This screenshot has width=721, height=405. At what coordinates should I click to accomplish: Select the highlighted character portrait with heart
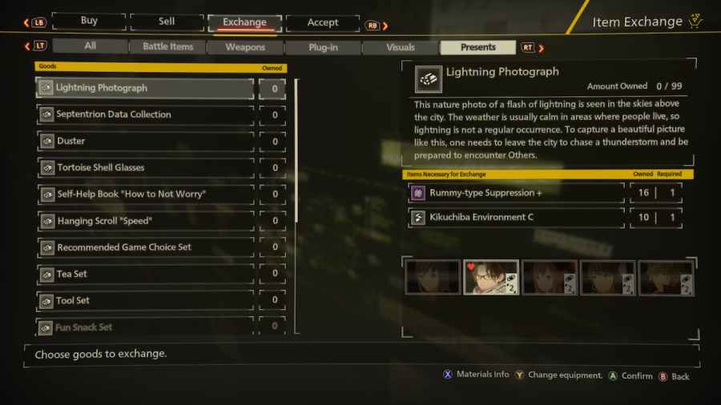491,278
